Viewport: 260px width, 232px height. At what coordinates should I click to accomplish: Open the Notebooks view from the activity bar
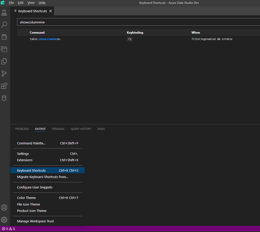4,37
